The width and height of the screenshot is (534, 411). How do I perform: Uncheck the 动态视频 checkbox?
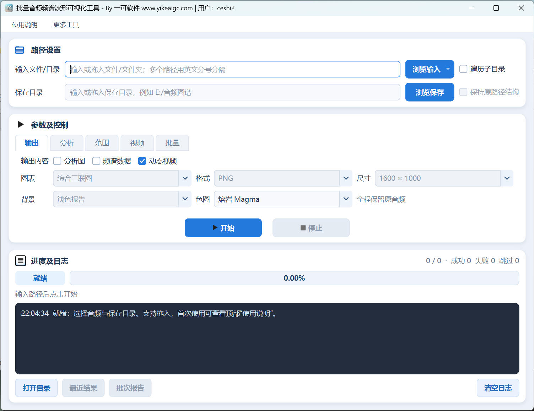142,161
